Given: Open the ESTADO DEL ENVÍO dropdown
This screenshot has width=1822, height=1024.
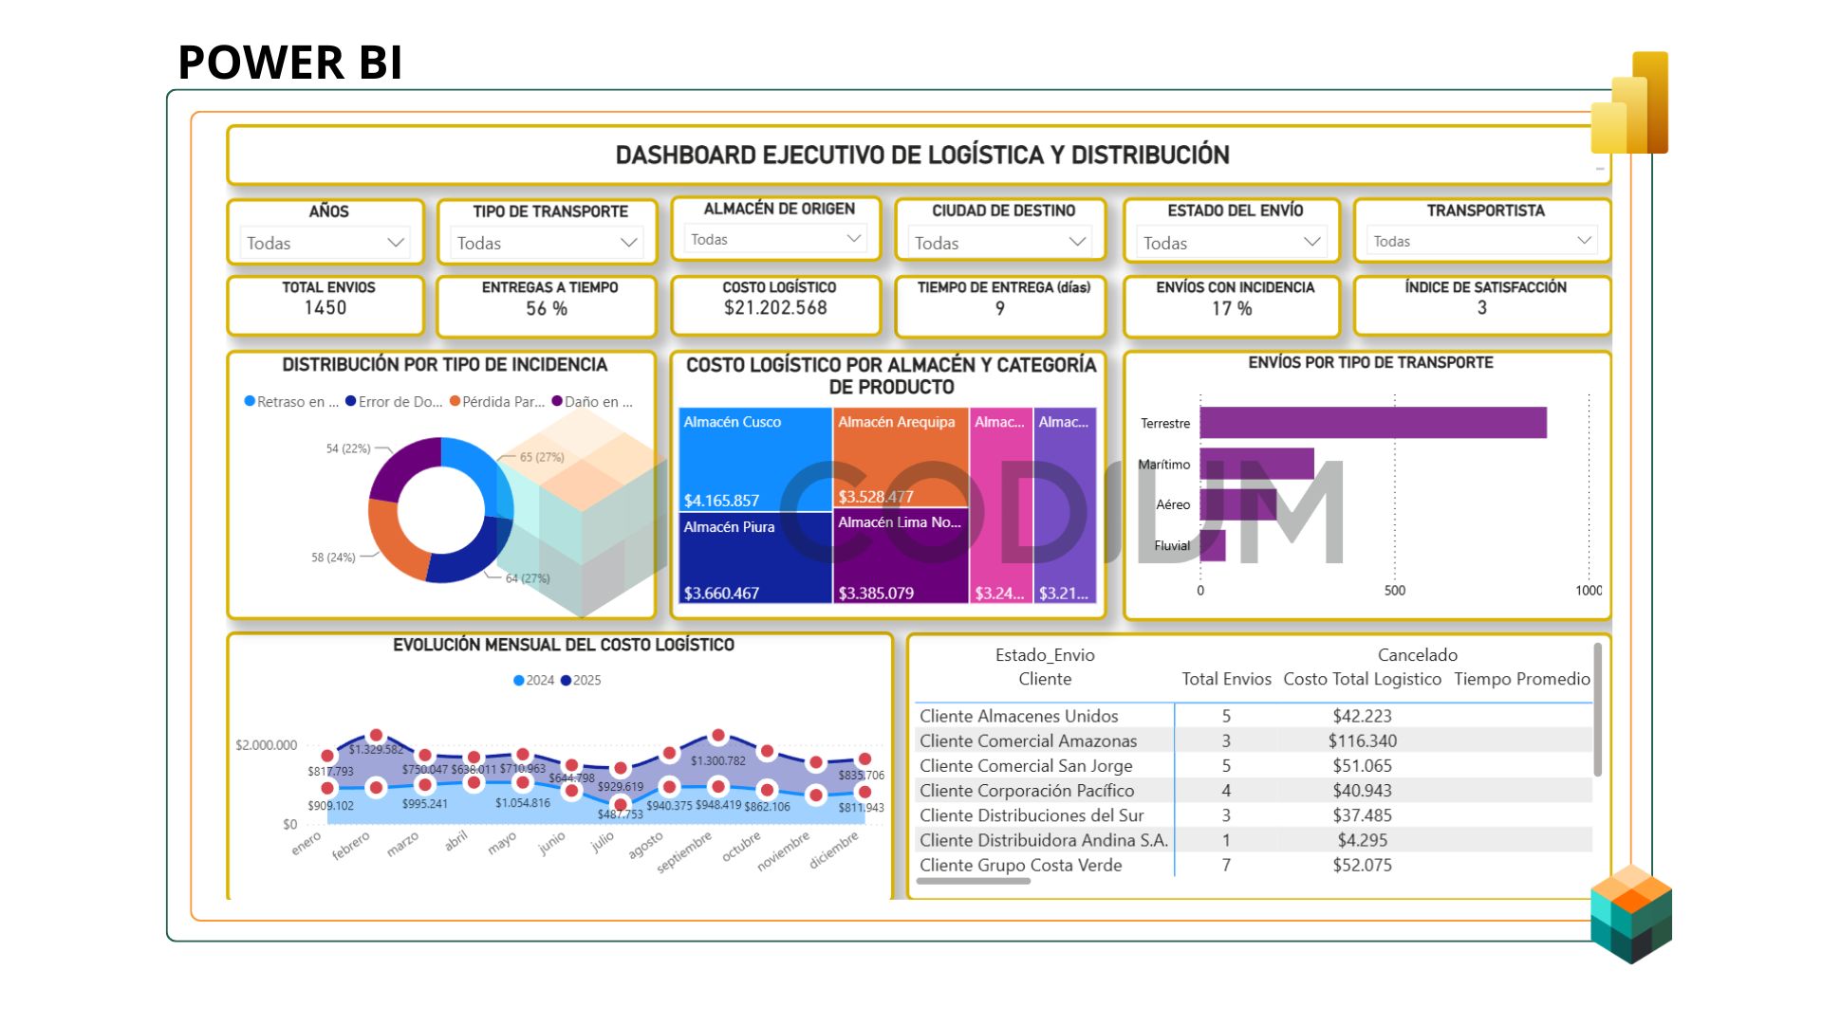Looking at the screenshot, I should point(1231,243).
